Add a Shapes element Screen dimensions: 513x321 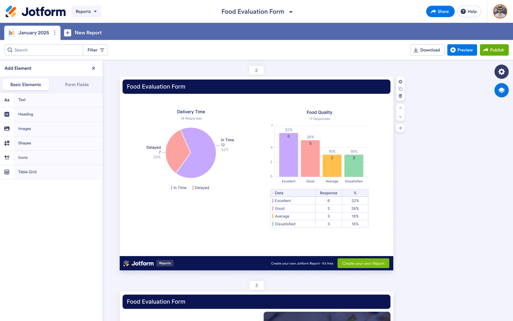(51, 143)
